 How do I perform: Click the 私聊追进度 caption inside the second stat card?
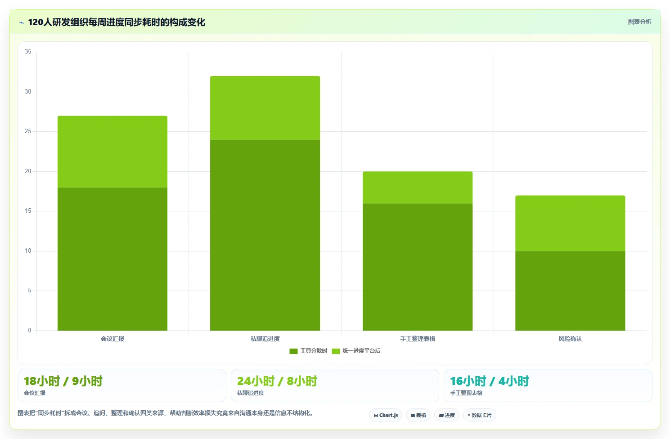coord(251,393)
